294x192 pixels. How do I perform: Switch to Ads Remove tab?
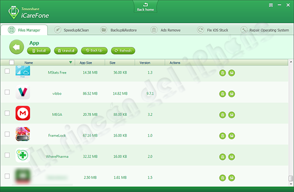(165, 30)
